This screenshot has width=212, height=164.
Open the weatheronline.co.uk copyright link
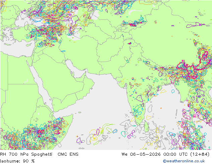(x=184, y=161)
